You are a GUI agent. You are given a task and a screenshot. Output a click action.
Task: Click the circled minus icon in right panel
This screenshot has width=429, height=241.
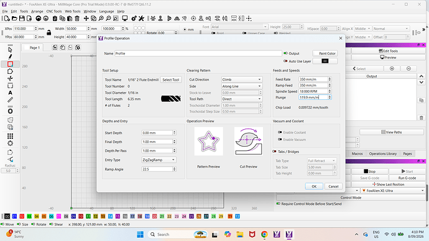click(x=408, y=68)
